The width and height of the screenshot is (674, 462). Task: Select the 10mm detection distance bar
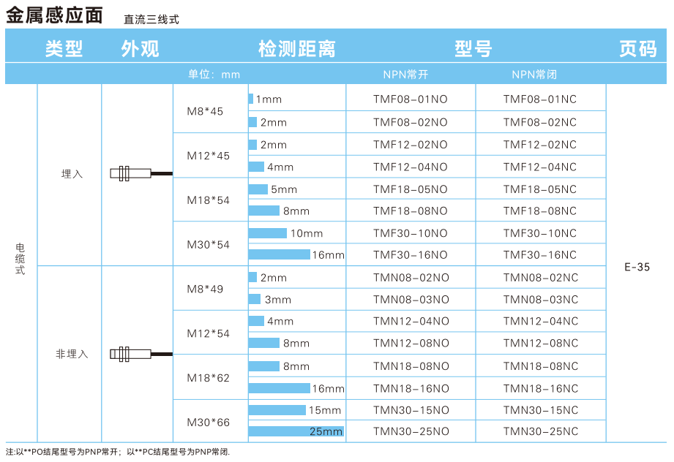268,233
